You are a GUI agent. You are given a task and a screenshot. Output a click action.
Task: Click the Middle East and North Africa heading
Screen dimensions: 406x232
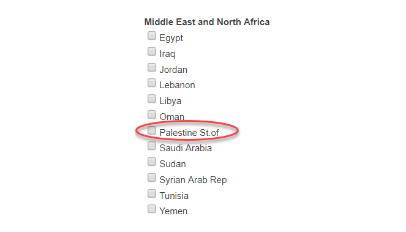pos(207,22)
